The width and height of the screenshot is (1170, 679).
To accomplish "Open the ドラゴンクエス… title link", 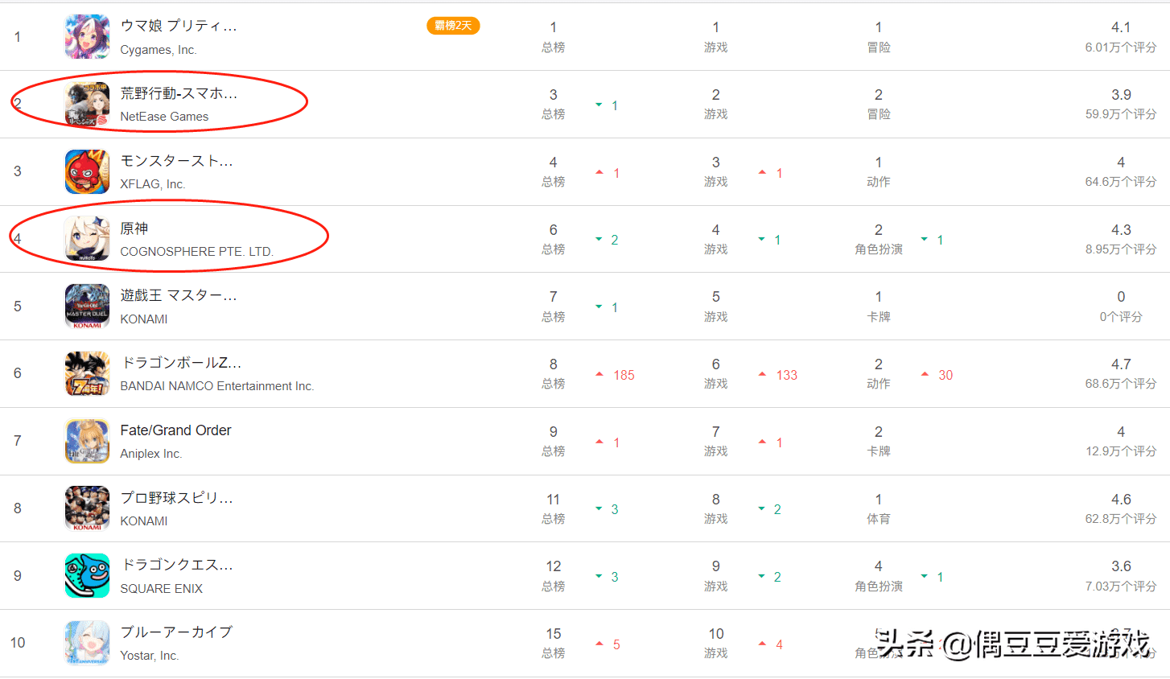I will 177,565.
